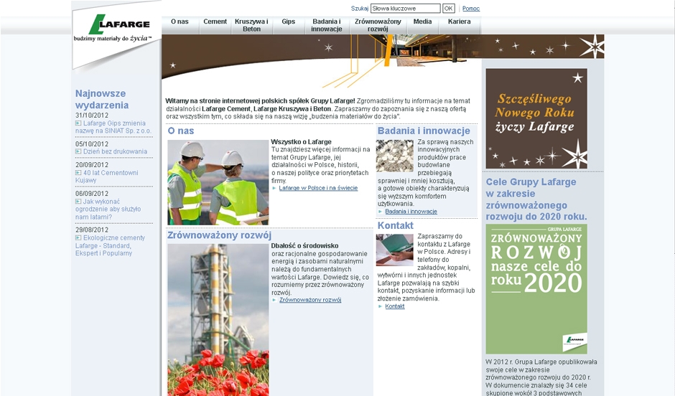Image resolution: width=675 pixels, height=396 pixels.
Task: Click the date 20/09/2012
Action: point(92,165)
